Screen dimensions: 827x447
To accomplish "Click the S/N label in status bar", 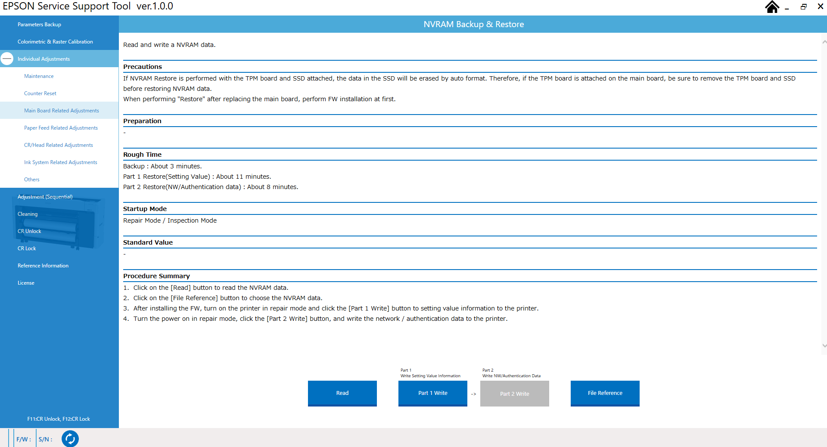I will [x=45, y=439].
